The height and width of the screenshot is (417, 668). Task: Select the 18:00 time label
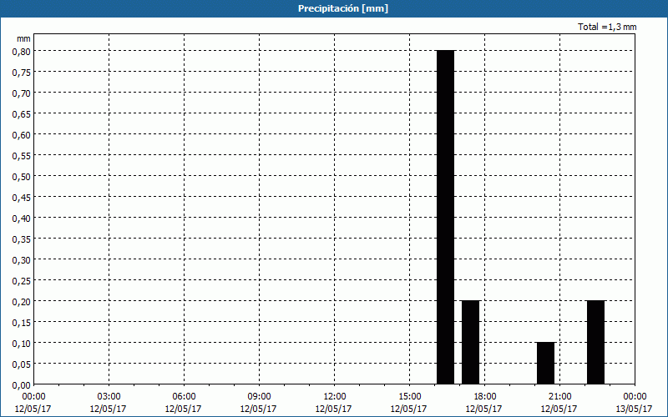(485, 397)
